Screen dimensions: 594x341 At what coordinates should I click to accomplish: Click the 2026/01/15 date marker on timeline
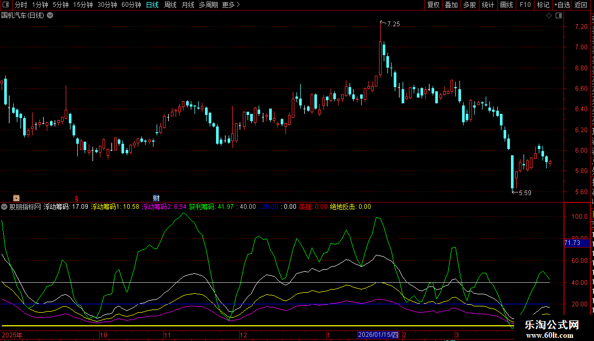click(x=378, y=335)
